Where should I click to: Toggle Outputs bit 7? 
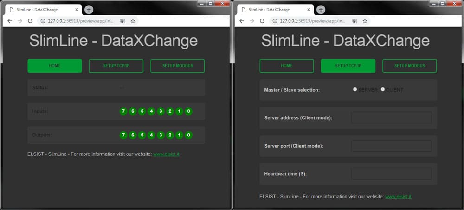point(123,135)
